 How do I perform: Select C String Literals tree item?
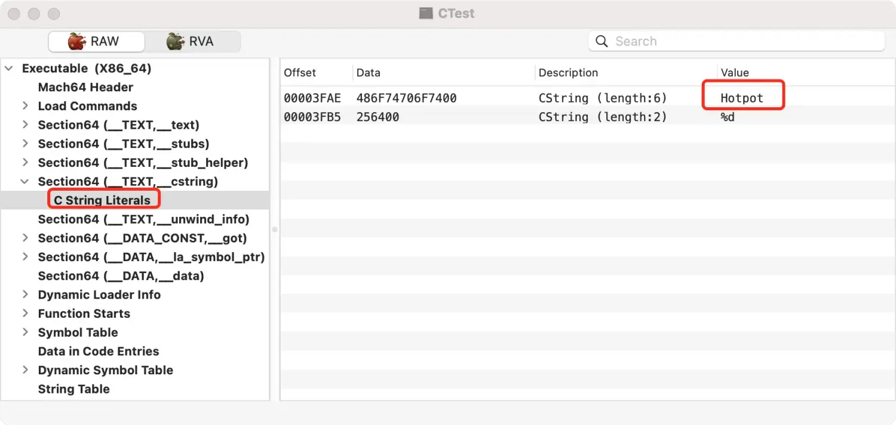point(102,201)
